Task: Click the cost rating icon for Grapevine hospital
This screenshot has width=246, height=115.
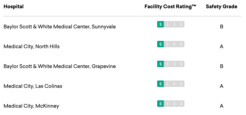Action: [171, 64]
